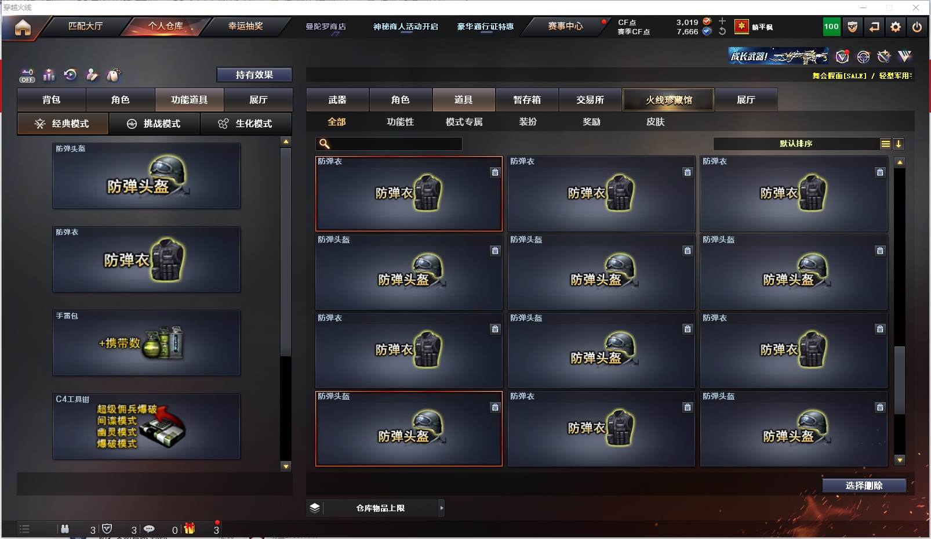Click the magnifier search icon
Image resolution: width=931 pixels, height=539 pixels.
pos(325,144)
